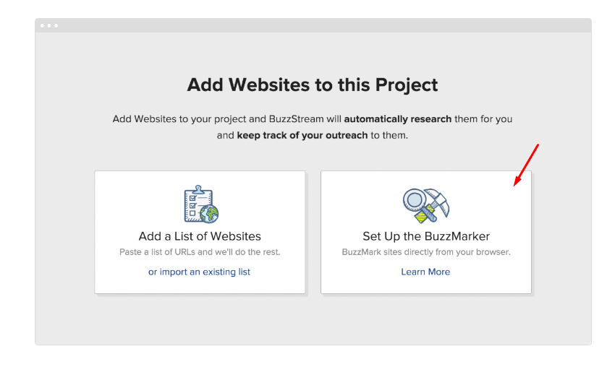Click the Paste a list of URLs description

(200, 252)
